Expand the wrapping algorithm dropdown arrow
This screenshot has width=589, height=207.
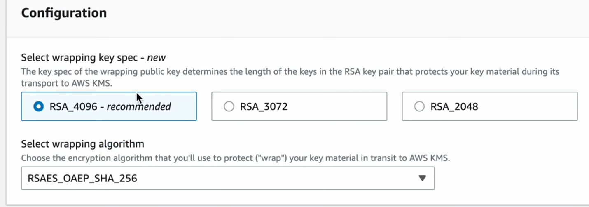(422, 178)
